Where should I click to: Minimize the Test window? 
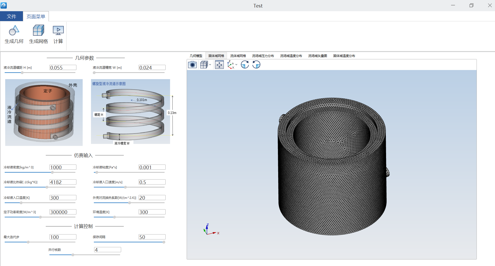pyautogui.click(x=453, y=5)
